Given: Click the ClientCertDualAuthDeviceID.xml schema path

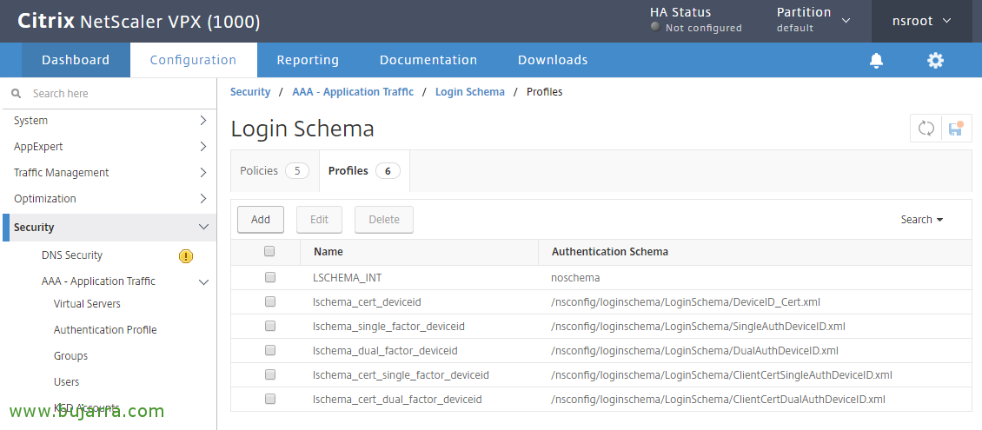Looking at the screenshot, I should [x=719, y=400].
